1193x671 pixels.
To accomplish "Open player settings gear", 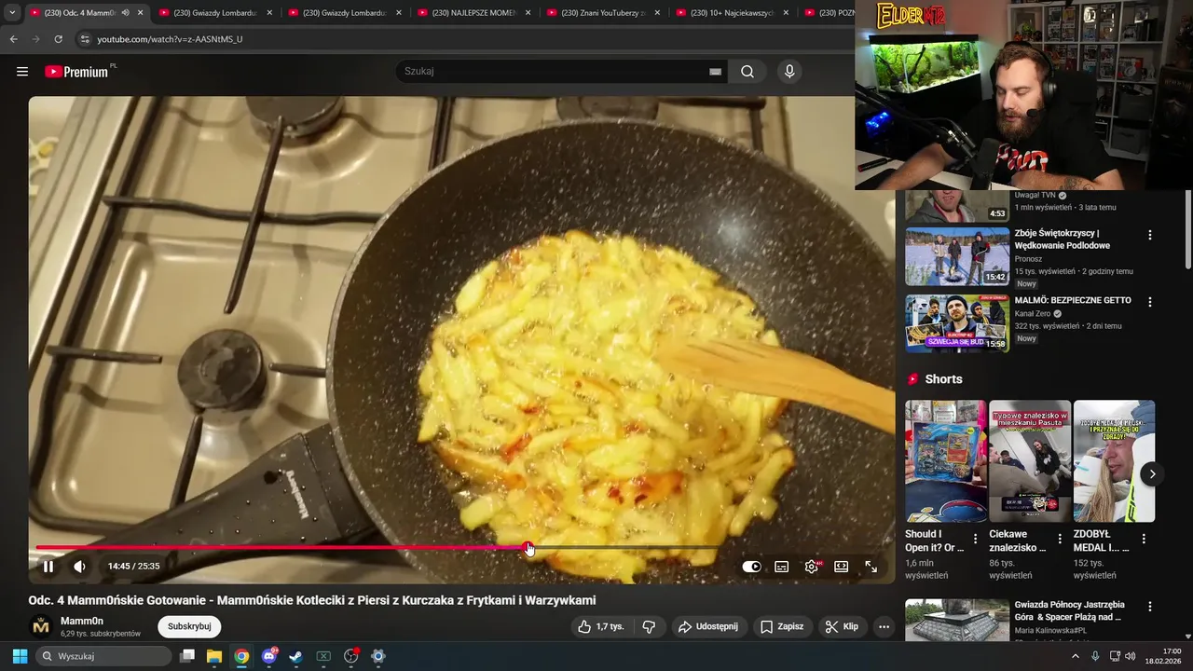I will 812,567.
